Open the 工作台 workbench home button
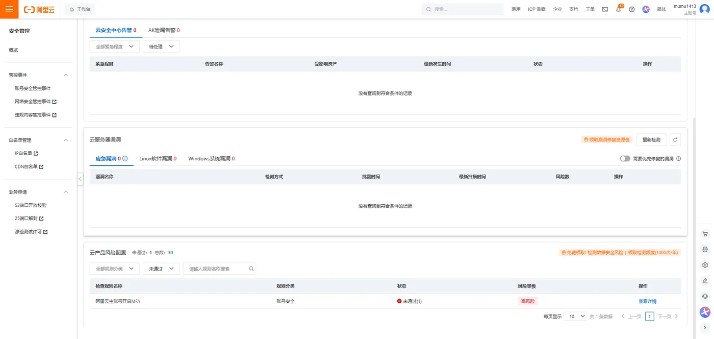 coord(80,9)
